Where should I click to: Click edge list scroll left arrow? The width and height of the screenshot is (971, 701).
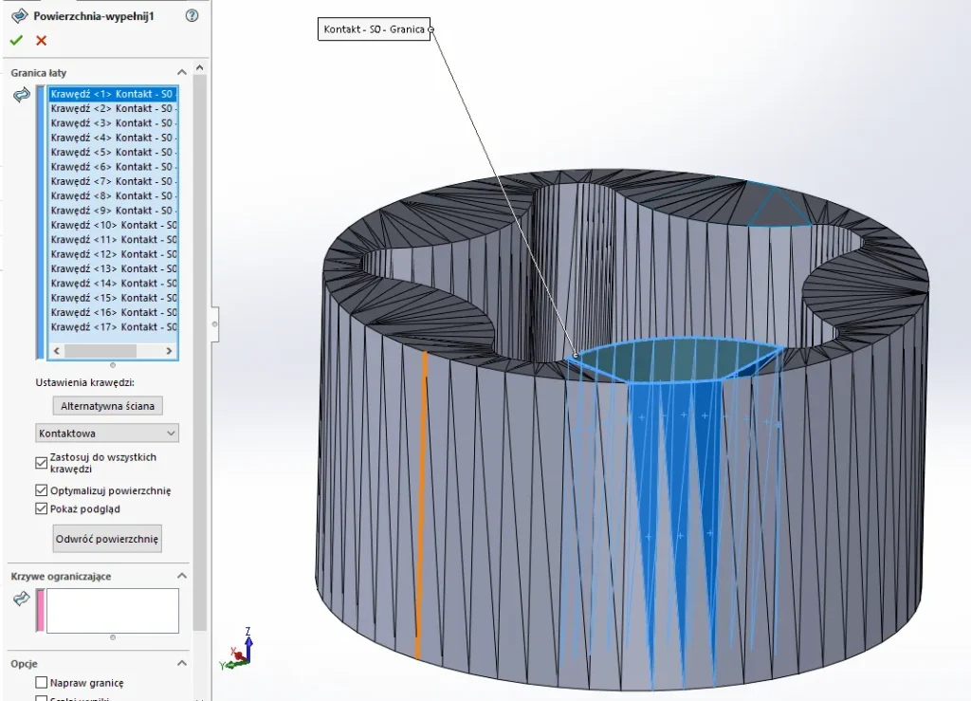pos(57,351)
